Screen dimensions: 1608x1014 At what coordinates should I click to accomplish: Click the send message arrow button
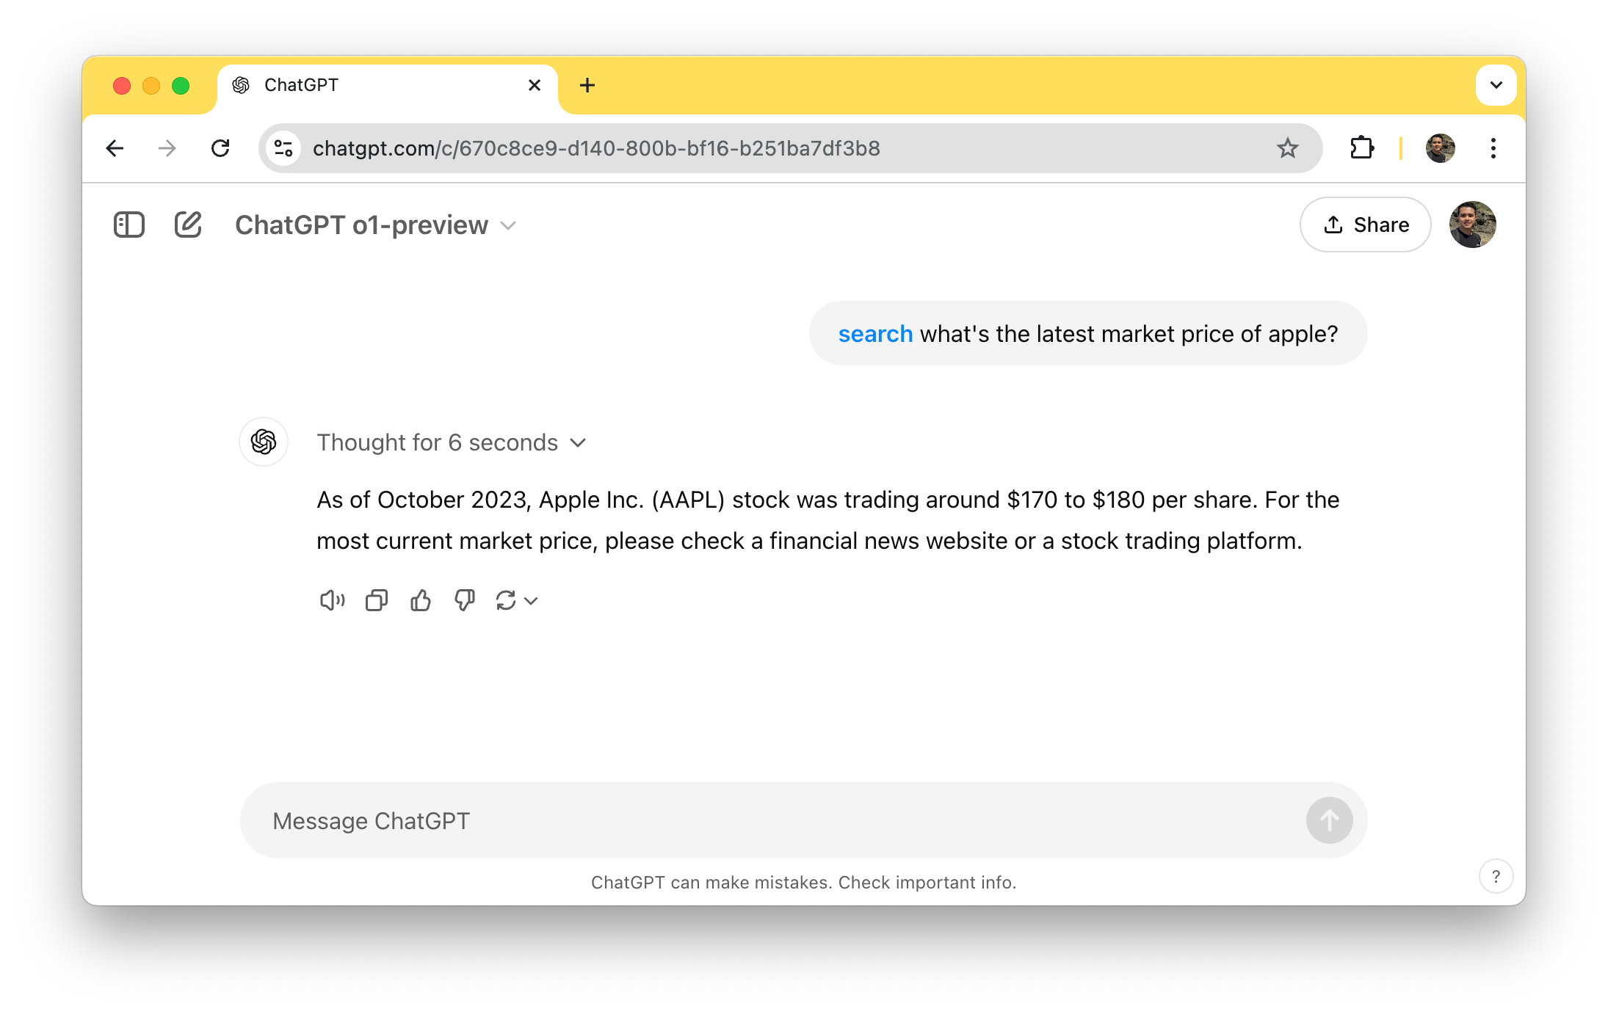pos(1329,820)
